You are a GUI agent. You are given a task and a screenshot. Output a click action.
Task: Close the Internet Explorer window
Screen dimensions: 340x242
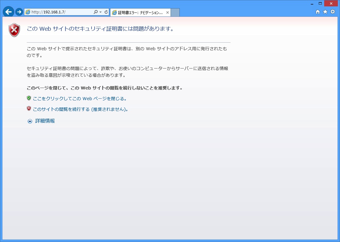tap(331, 3)
